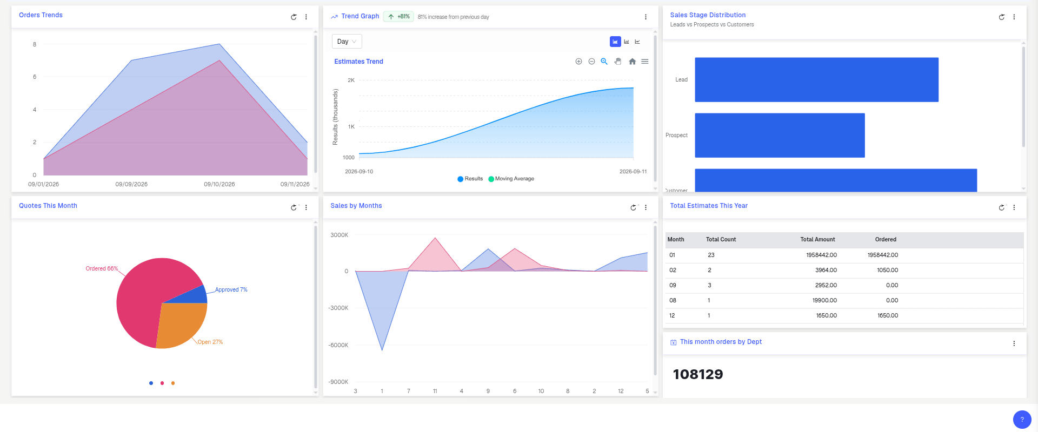Open Sales by Months kebab menu
Screen dimensions: 1038x432
pyautogui.click(x=646, y=207)
